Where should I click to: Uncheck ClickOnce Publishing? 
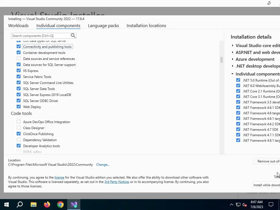[19, 133]
